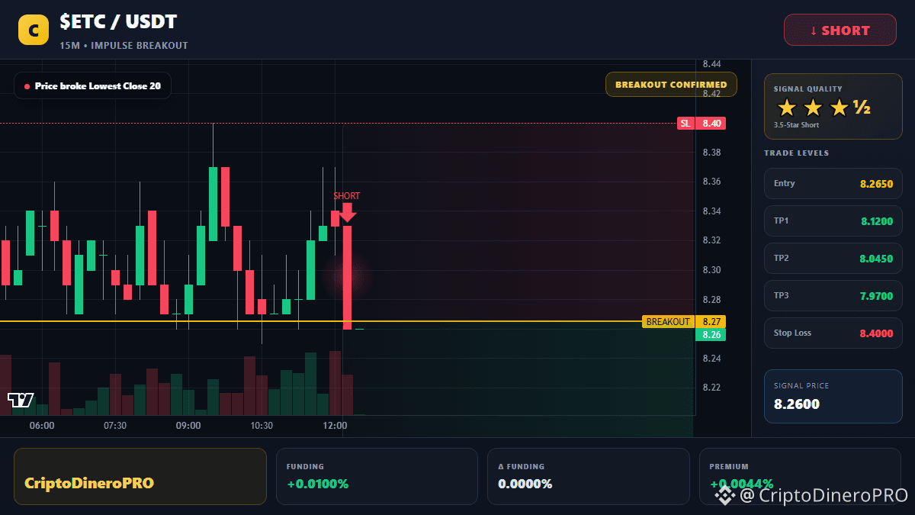
Task: Click the CriptoDineroPRO branding card
Action: coord(140,476)
